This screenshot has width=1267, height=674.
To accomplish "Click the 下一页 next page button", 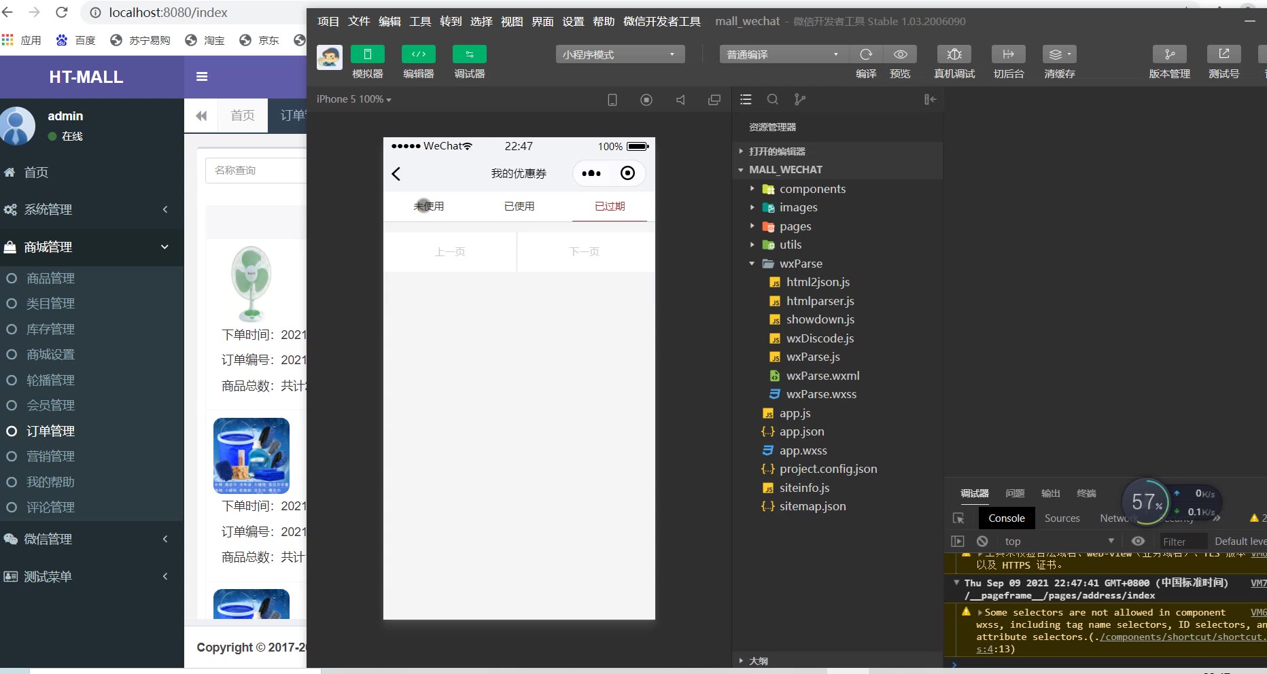I will tap(585, 252).
